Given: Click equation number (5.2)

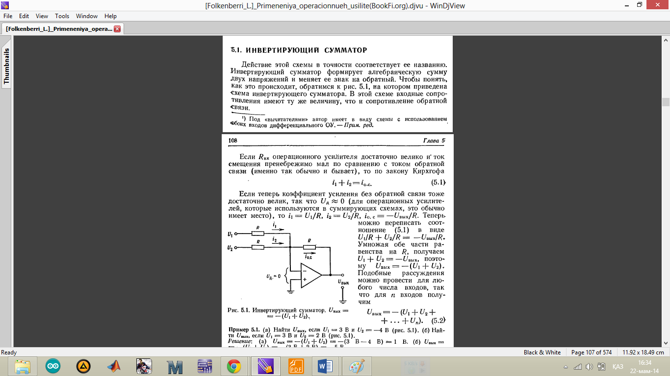Looking at the screenshot, I should [438, 321].
